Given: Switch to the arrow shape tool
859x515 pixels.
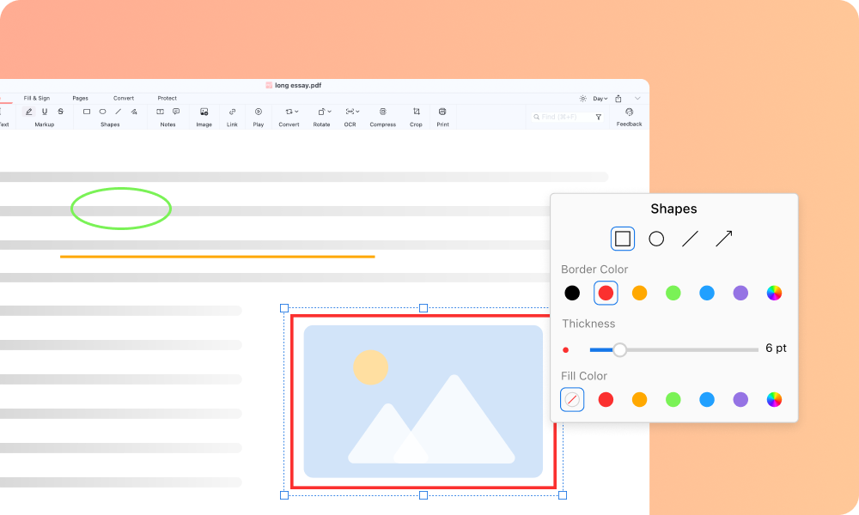Looking at the screenshot, I should (722, 239).
